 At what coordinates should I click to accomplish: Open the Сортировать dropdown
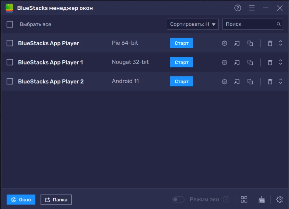[193, 24]
